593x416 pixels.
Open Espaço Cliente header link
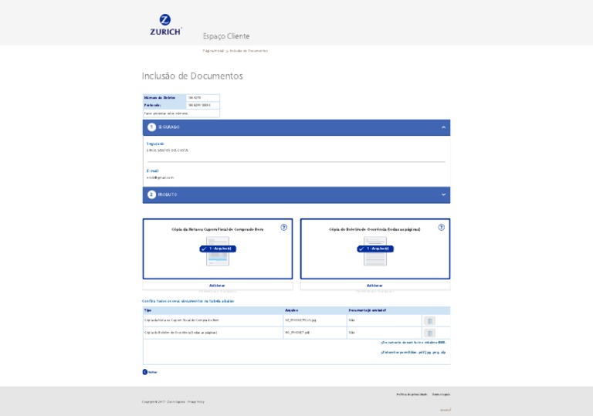click(x=225, y=36)
